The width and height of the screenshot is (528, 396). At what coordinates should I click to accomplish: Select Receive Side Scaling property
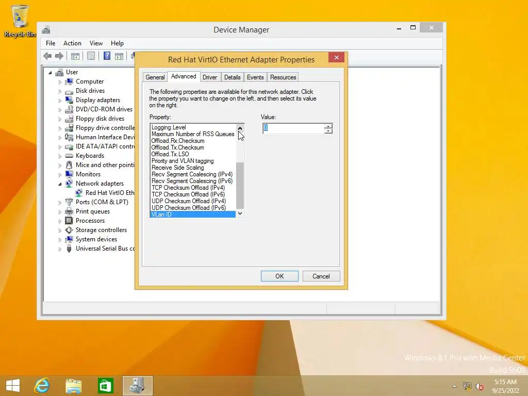[x=193, y=168]
